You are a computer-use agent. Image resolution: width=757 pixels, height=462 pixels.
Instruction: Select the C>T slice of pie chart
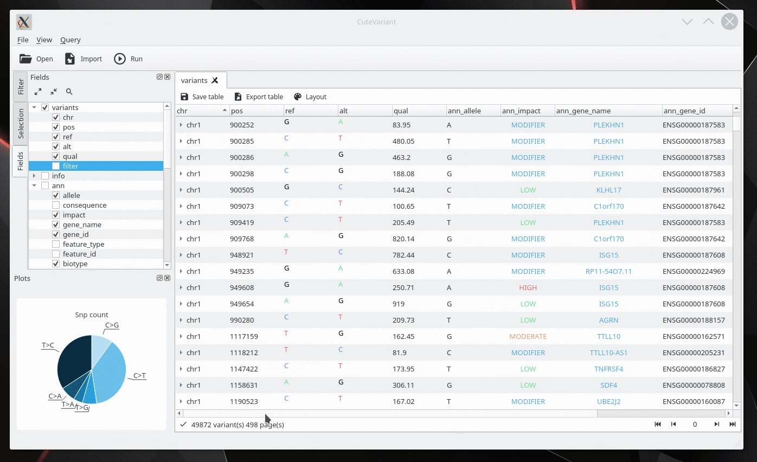(111, 370)
